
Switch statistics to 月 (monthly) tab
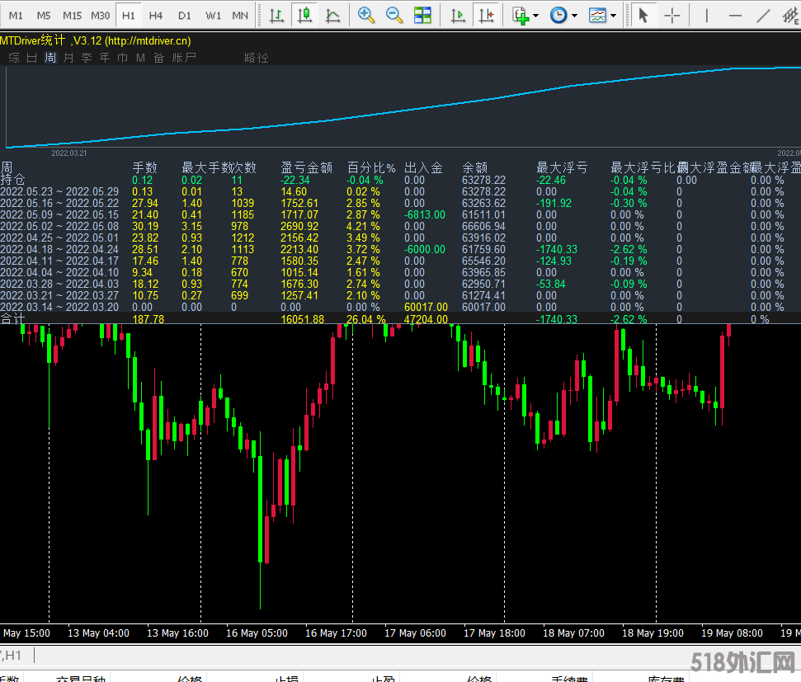click(68, 58)
